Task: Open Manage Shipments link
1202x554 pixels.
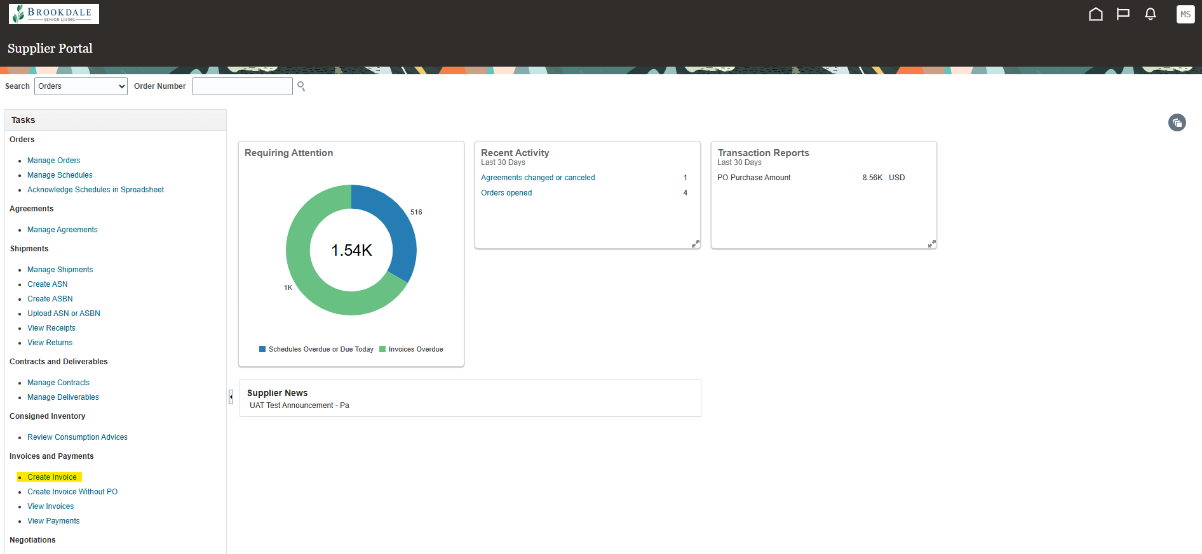Action: click(60, 270)
